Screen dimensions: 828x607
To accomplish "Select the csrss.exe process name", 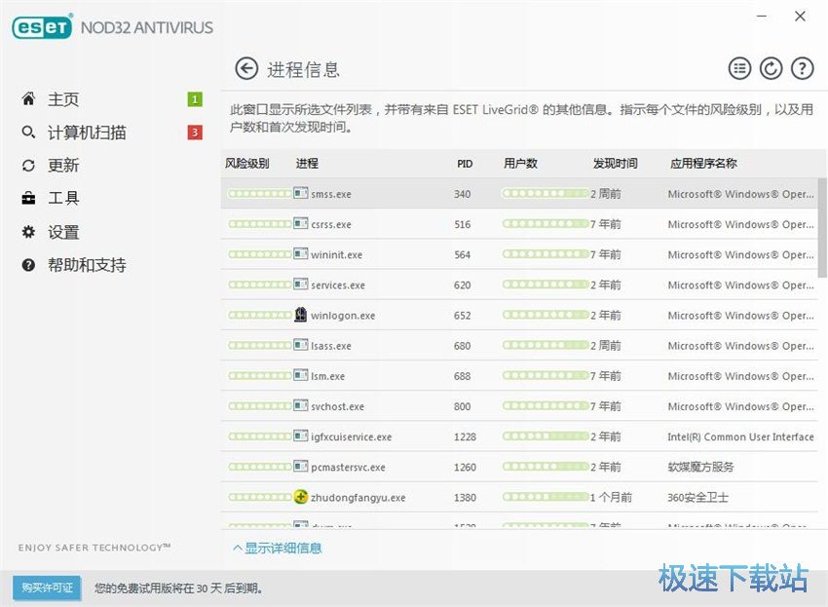I will 331,224.
